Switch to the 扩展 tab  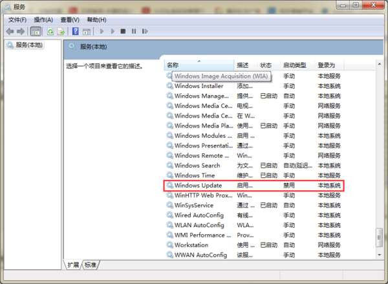[x=73, y=265]
